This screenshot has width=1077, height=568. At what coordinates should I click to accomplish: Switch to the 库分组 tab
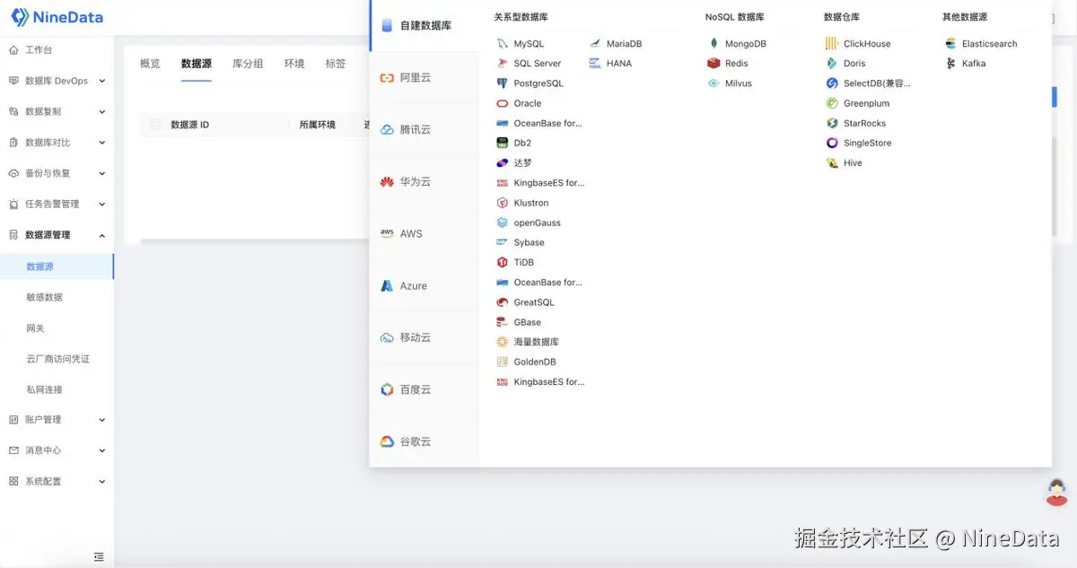pos(248,64)
